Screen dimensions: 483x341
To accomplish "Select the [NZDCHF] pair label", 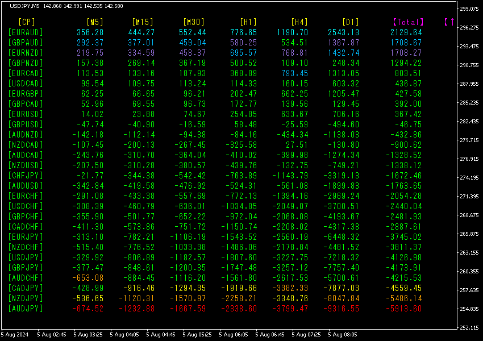I will [26, 247].
